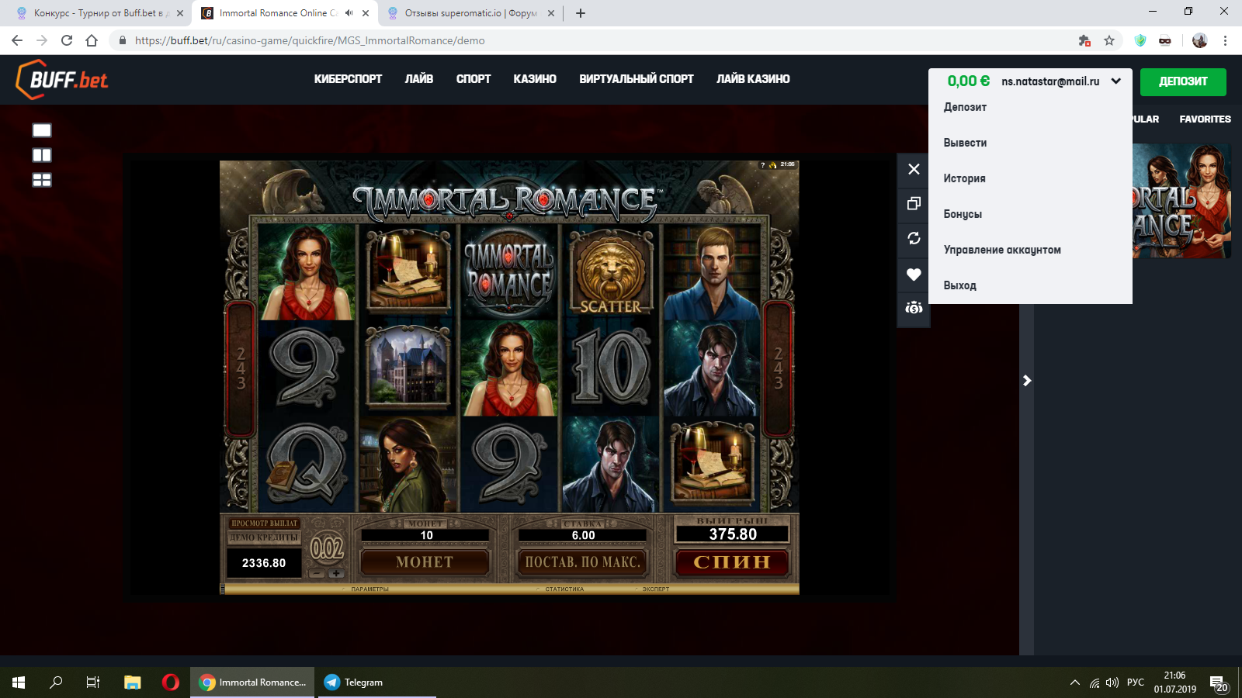Open the BUFF.bet logo home page
Viewport: 1242px width, 698px height.
(62, 79)
